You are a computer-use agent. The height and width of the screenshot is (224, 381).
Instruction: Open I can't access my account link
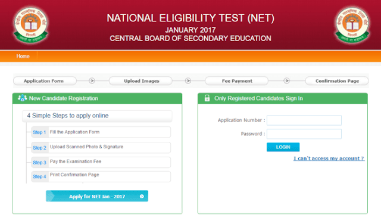[x=329, y=158]
